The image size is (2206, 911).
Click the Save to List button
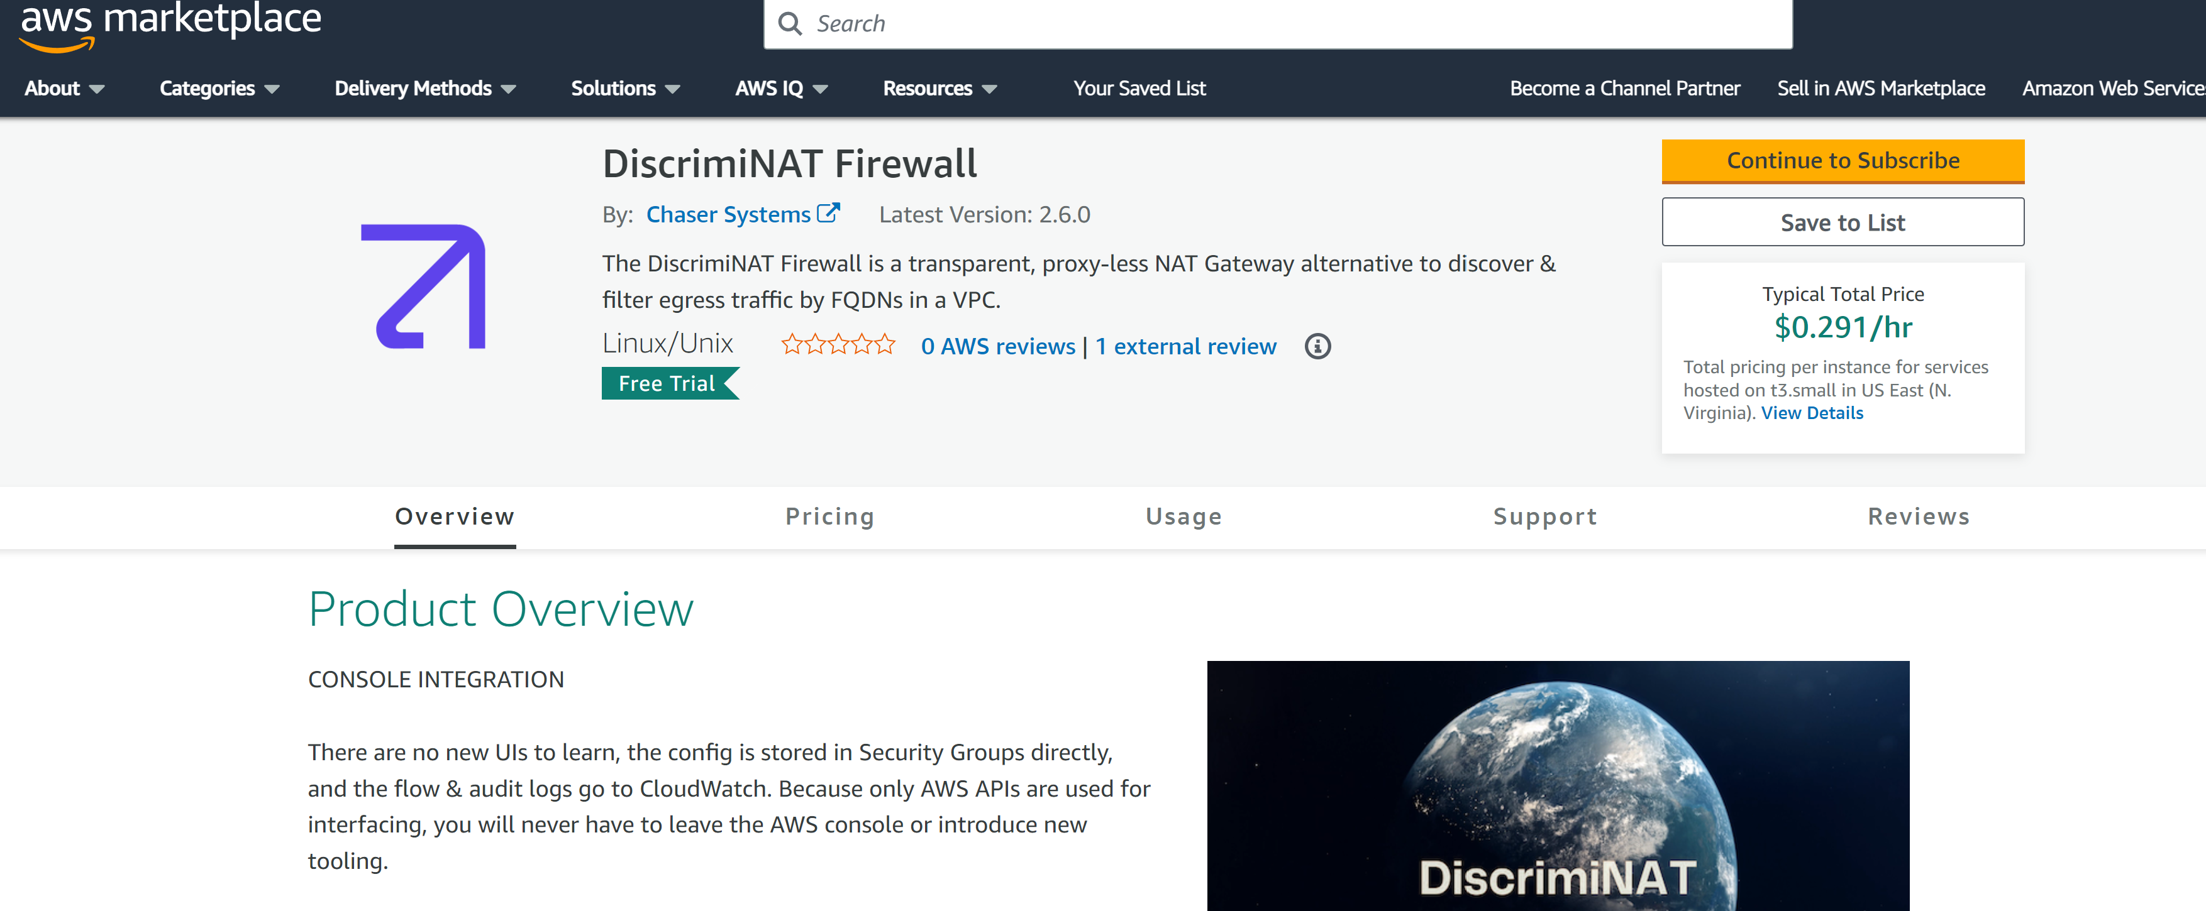pos(1842,222)
